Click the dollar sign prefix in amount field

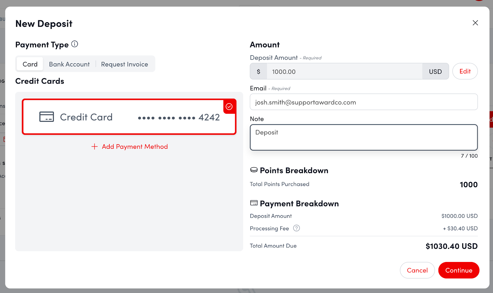click(x=259, y=72)
